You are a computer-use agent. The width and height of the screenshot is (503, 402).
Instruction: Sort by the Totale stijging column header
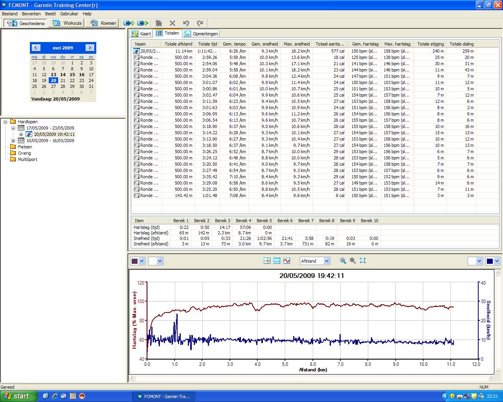coord(430,44)
